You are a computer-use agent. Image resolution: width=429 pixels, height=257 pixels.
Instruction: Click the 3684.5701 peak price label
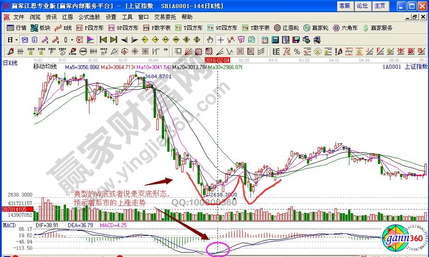[158, 76]
